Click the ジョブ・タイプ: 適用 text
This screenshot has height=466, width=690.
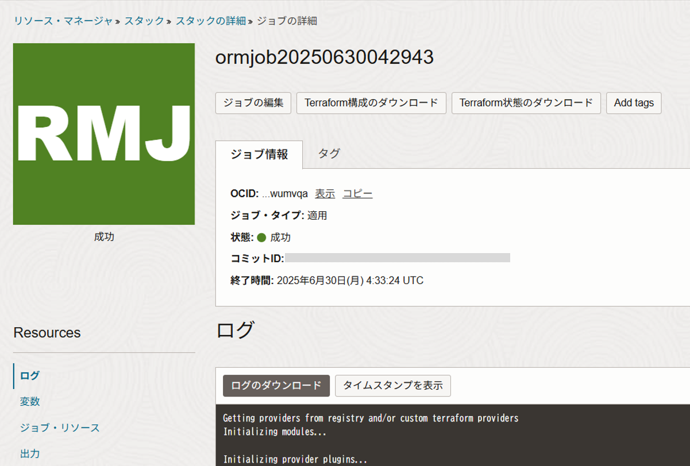[x=279, y=215]
